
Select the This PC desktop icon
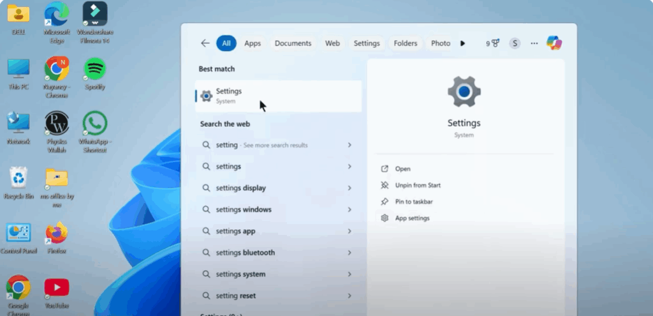(x=18, y=69)
